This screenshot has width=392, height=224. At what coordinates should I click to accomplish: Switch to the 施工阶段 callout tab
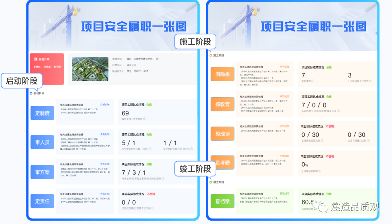pyautogui.click(x=195, y=42)
